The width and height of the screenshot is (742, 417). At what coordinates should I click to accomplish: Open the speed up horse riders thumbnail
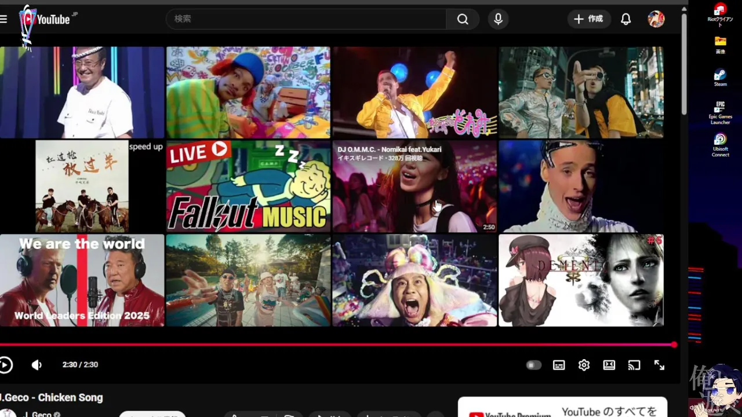tap(82, 186)
